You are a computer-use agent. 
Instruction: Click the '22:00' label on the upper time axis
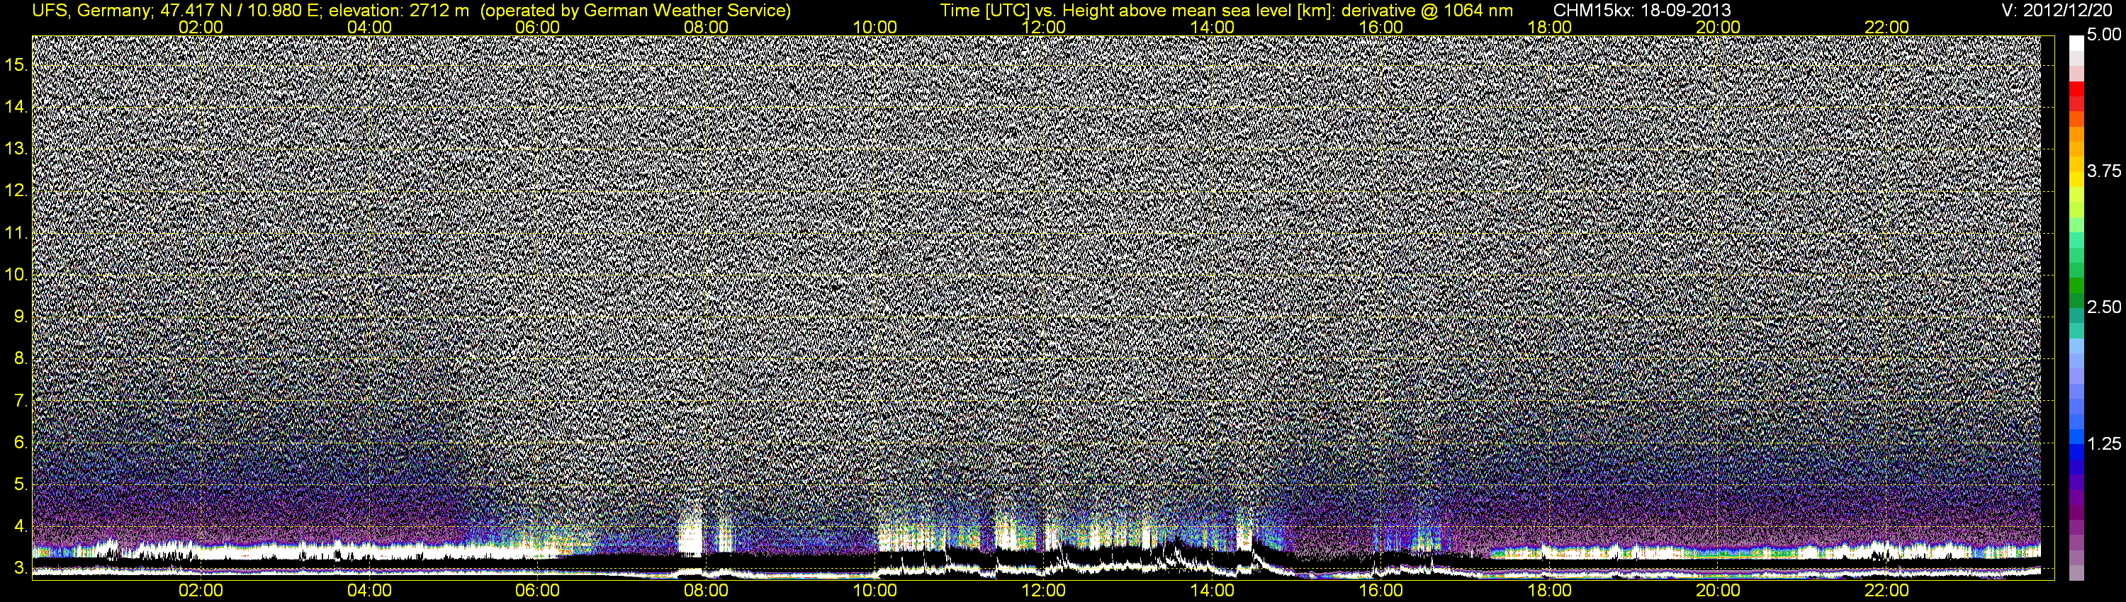(x=1886, y=27)
